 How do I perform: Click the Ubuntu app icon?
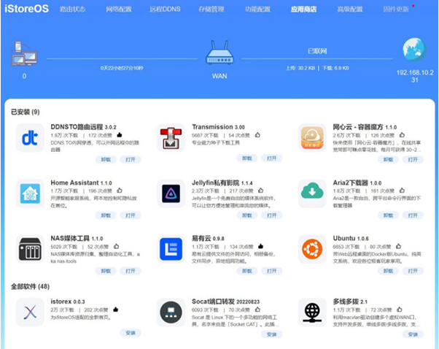coord(312,249)
